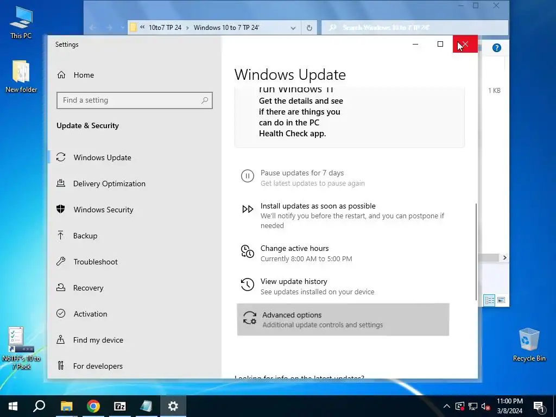Click the Advanced options gear-sync icon
556x417 pixels.
coord(250,318)
